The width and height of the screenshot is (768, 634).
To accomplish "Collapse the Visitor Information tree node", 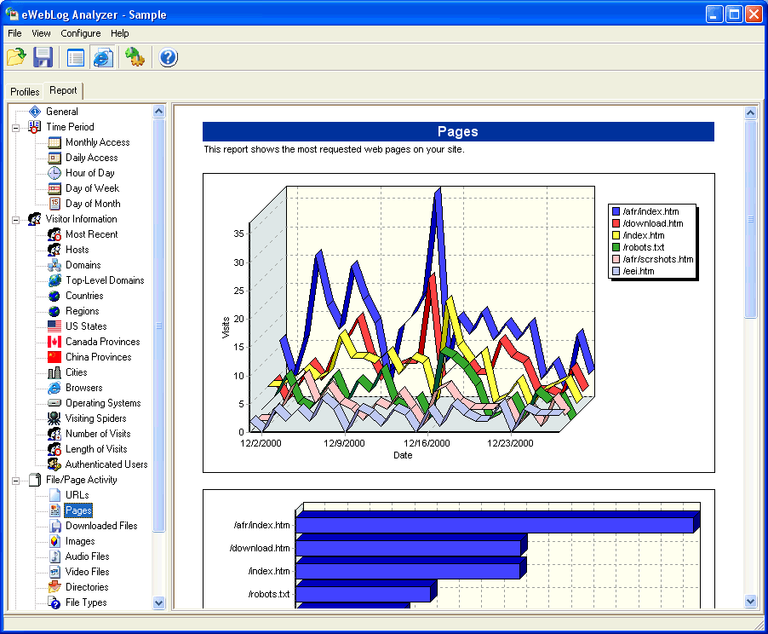I will (x=15, y=220).
